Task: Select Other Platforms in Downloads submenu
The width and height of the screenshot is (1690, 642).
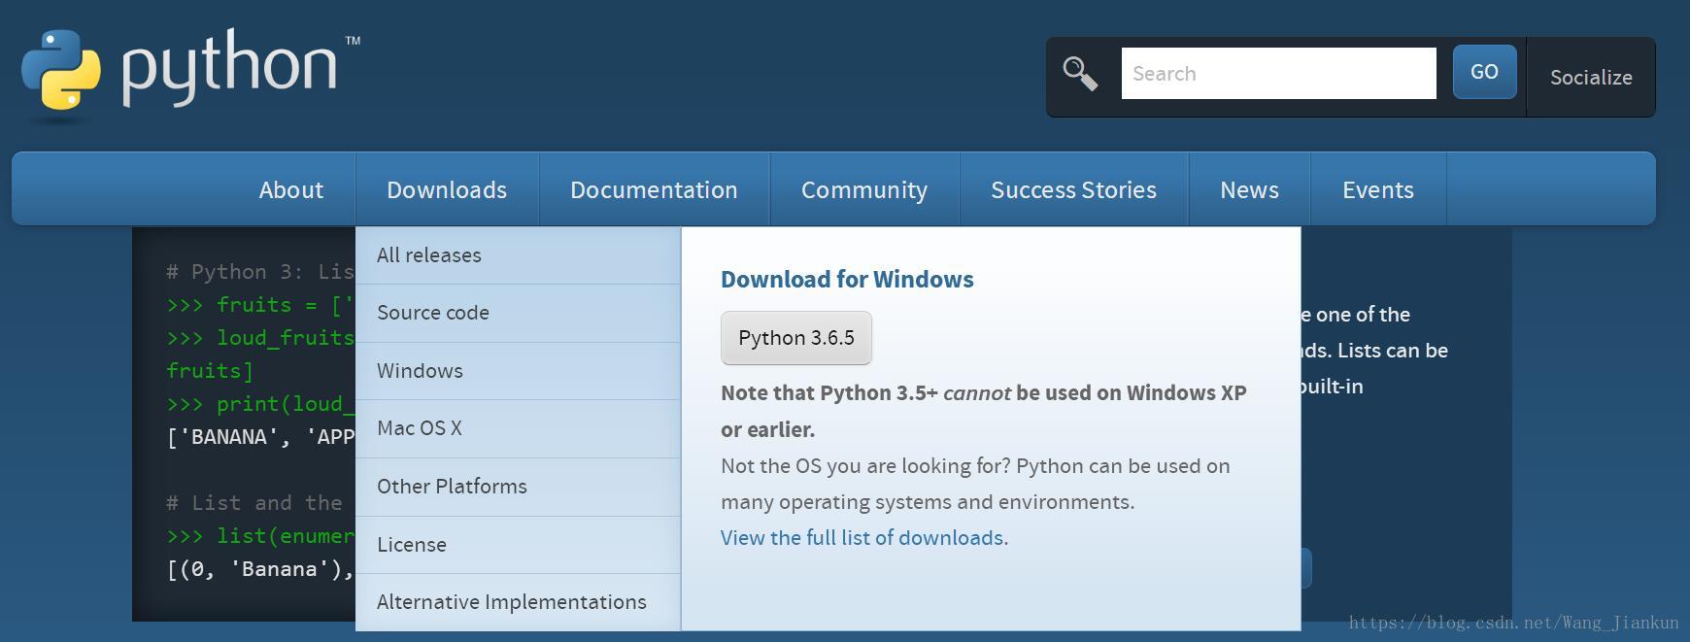Action: click(x=518, y=487)
